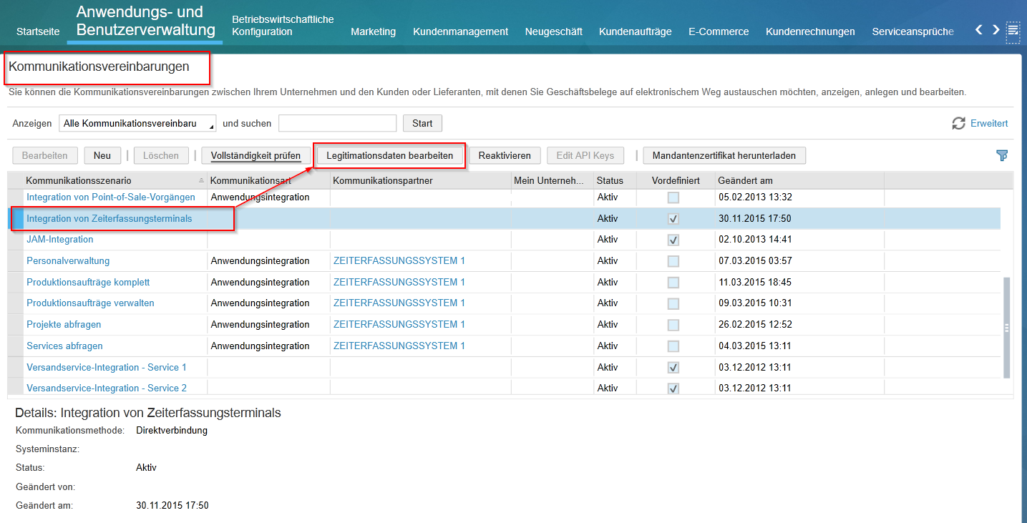The height and width of the screenshot is (523, 1027).
Task: Toggle Vordefiniert checkbox for Point-of-Sale row
Action: coord(673,197)
